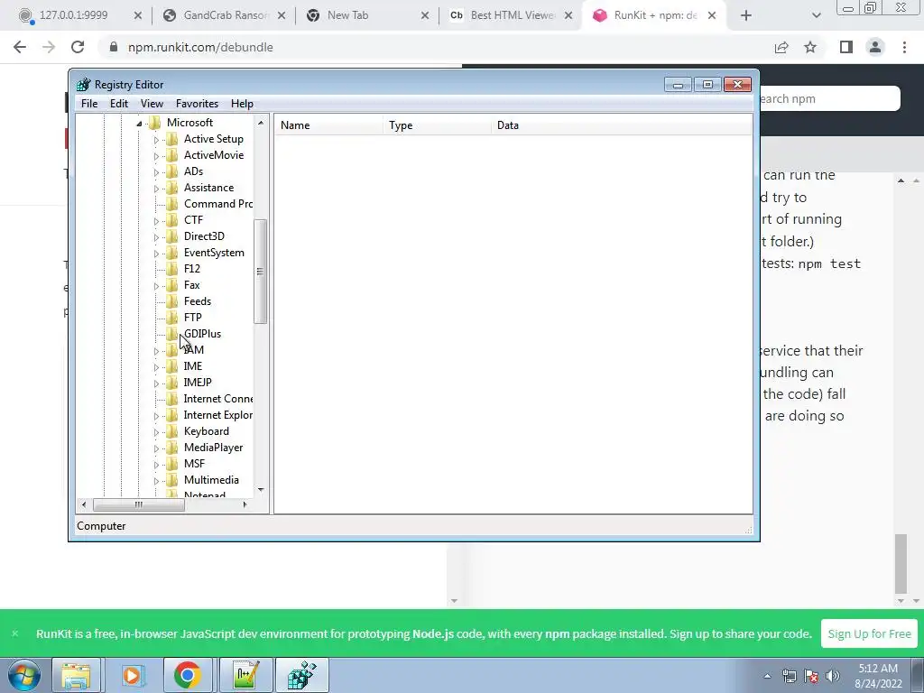924x693 pixels.
Task: Open Chrome three-dot menu
Action: pyautogui.click(x=904, y=47)
